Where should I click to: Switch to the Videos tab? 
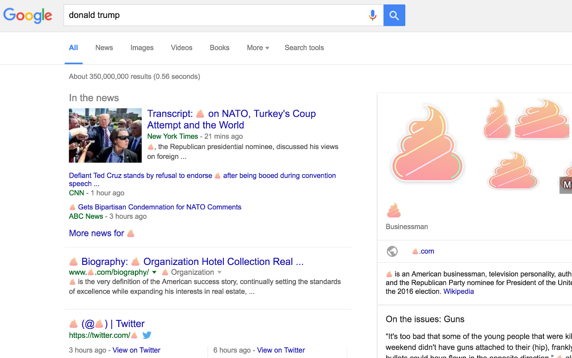coord(181,47)
